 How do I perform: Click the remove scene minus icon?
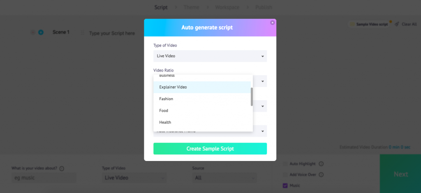tap(33, 32)
